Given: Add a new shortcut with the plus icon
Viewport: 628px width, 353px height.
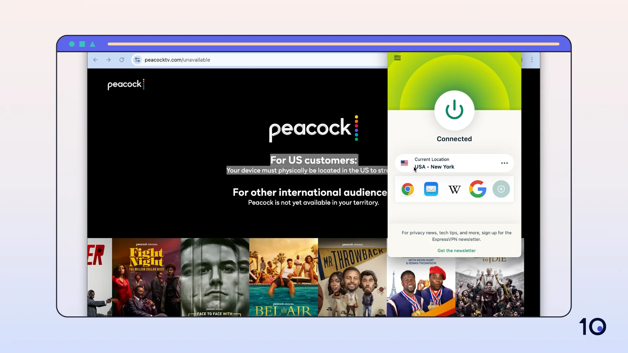Looking at the screenshot, I should coord(501,189).
